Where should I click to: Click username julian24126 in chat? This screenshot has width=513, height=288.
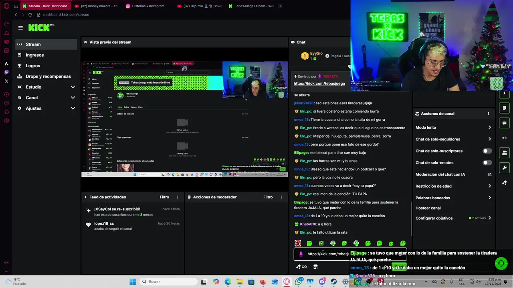click(x=304, y=103)
